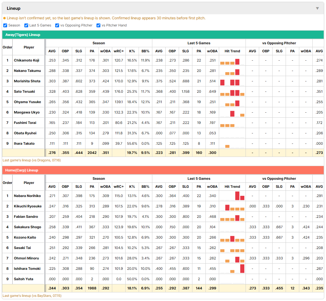326x301 pixels.
Task: Click Kikuchi Ryosuke's hit trend chart
Action: click(232, 206)
